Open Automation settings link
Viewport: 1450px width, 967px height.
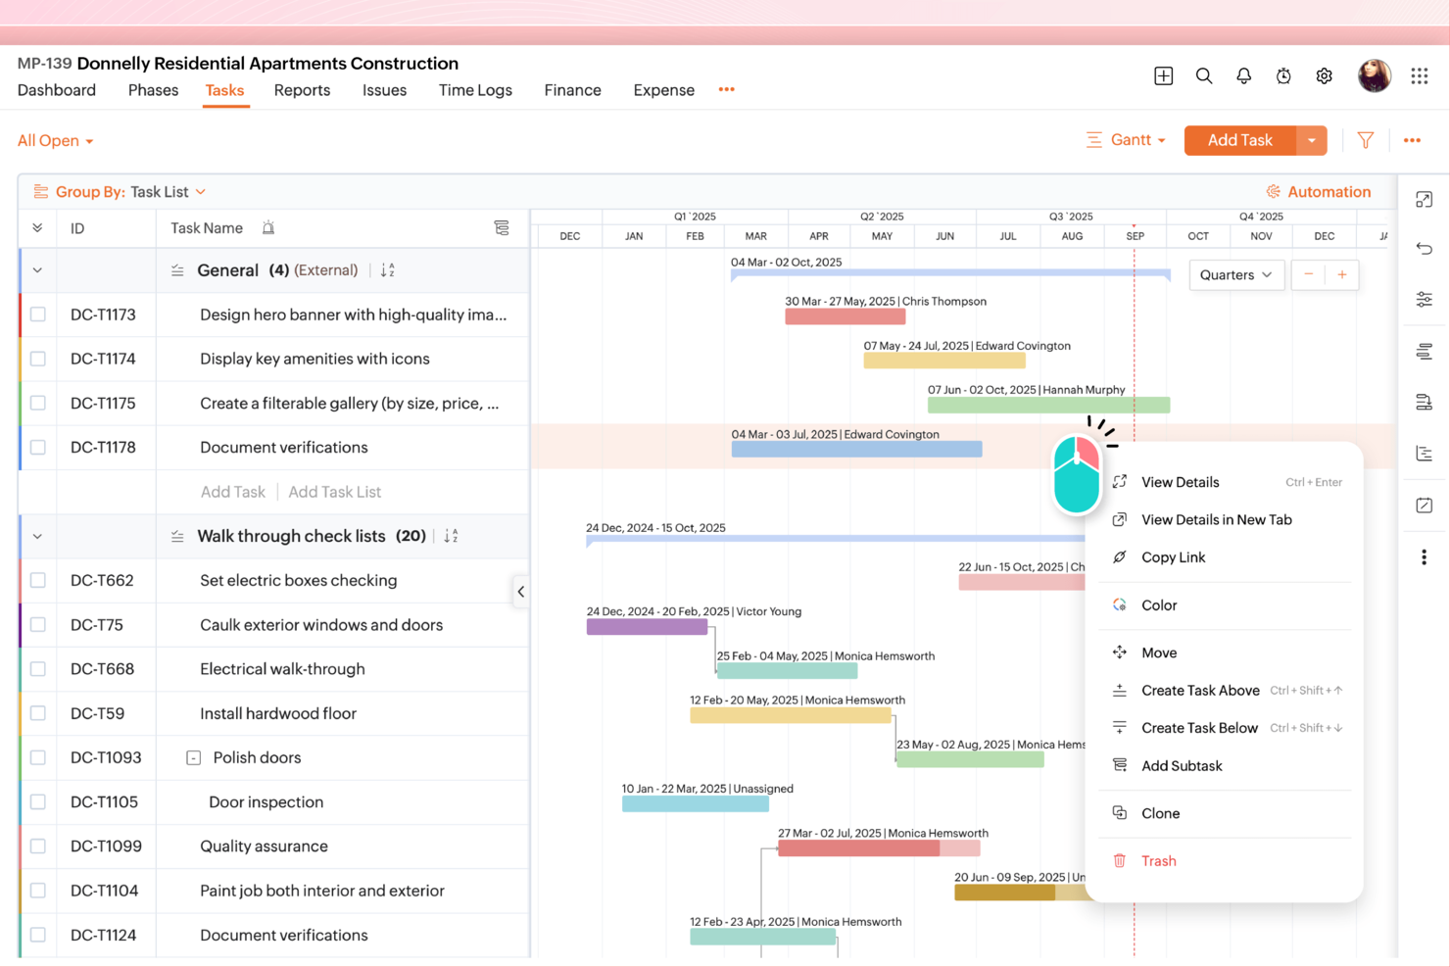(x=1320, y=191)
